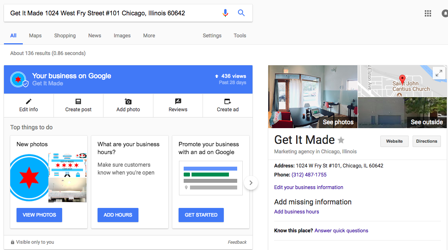The width and height of the screenshot is (448, 250).
Task: Click the Directions button
Action: click(x=427, y=141)
